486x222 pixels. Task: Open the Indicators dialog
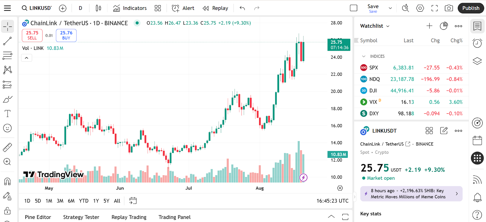coord(130,8)
